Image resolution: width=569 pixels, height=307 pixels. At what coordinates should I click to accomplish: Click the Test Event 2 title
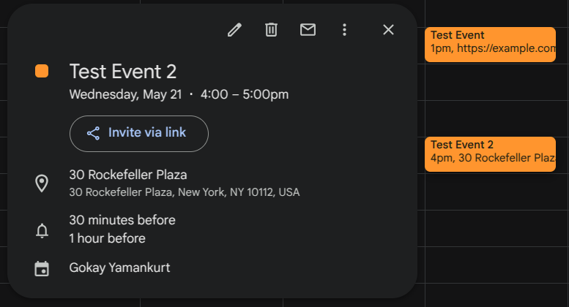coord(122,72)
